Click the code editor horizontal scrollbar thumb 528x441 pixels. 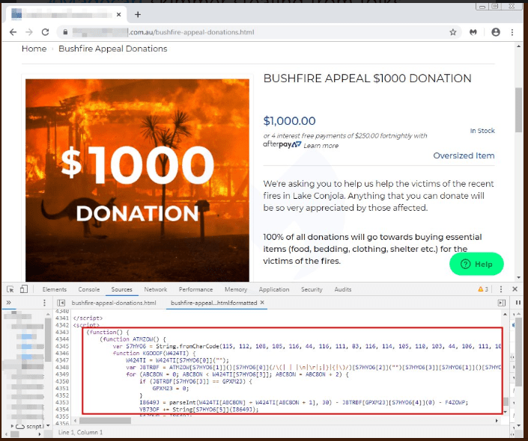coord(105,421)
